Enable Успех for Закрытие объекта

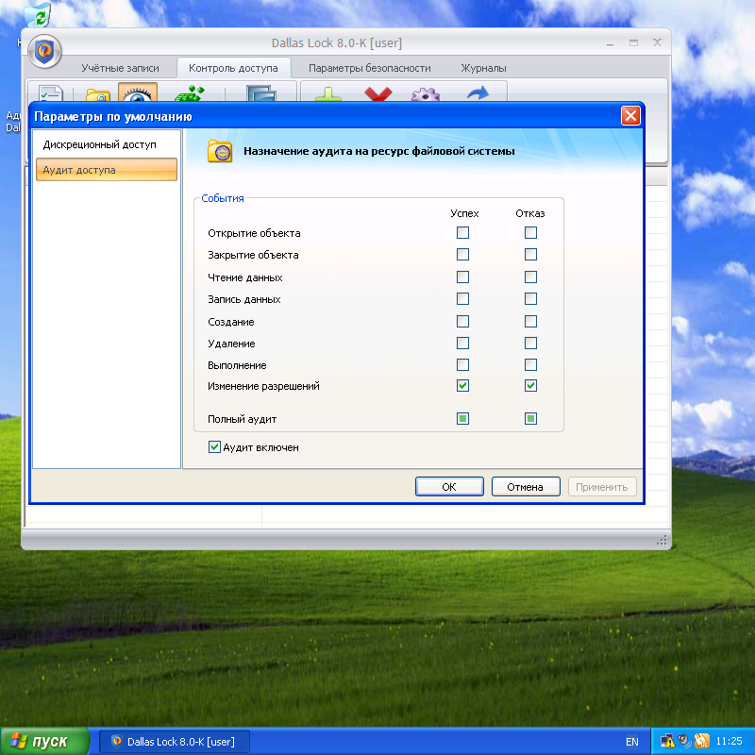462,254
